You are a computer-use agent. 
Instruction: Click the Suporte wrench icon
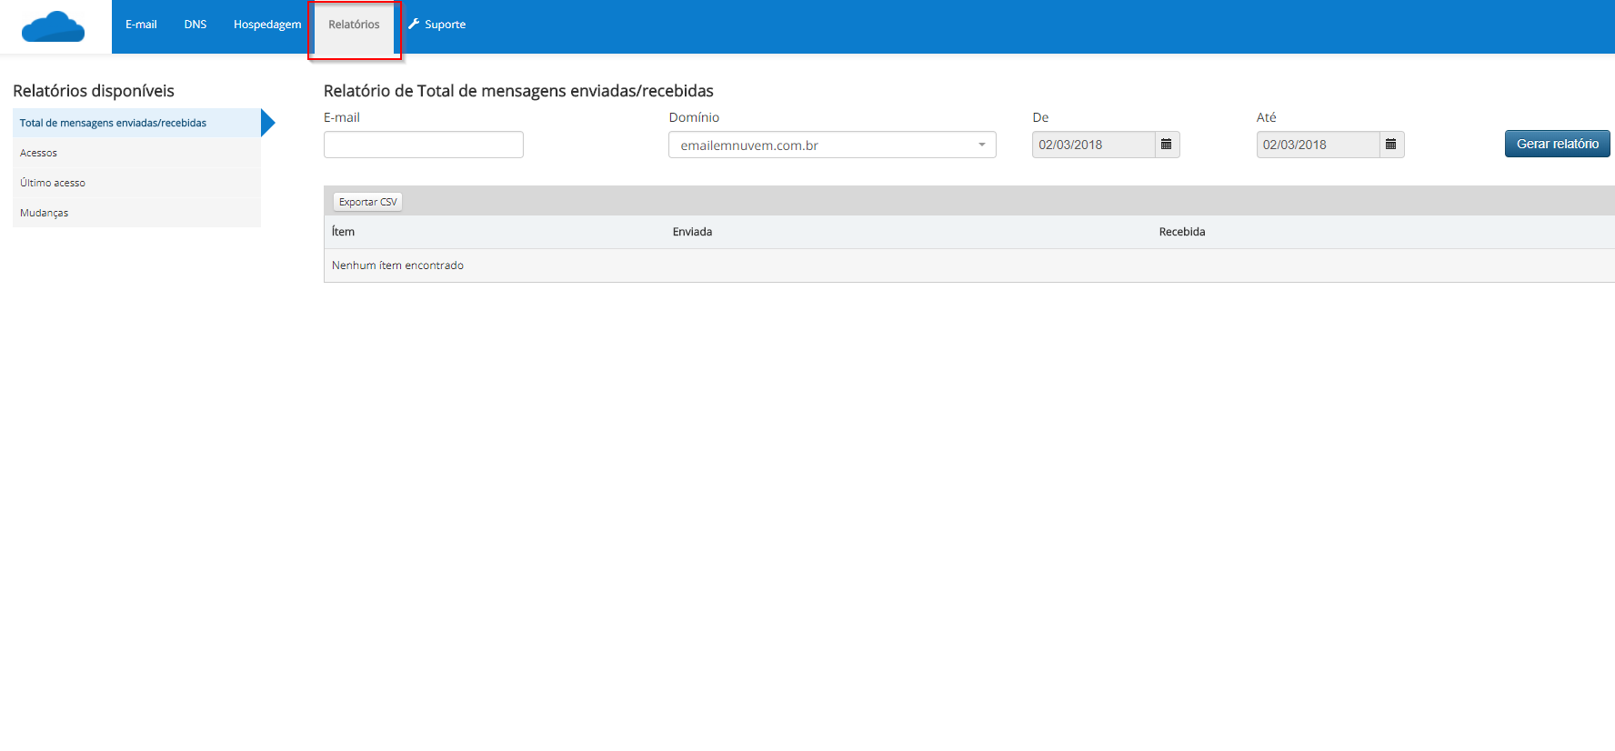point(414,25)
